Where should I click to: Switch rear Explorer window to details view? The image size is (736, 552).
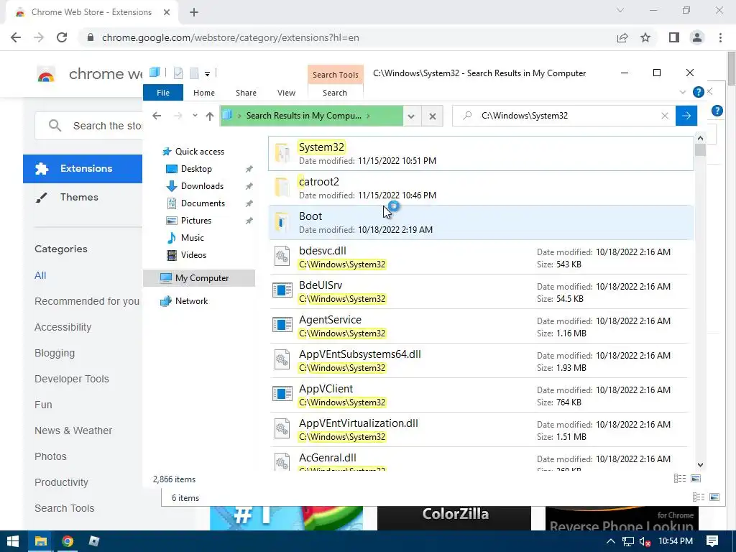(x=699, y=497)
